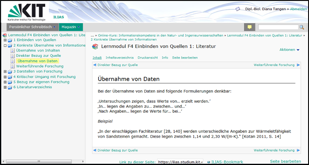
Task: Click the folder icon of 3 Darstellen von Forschung
Action: 10,71
